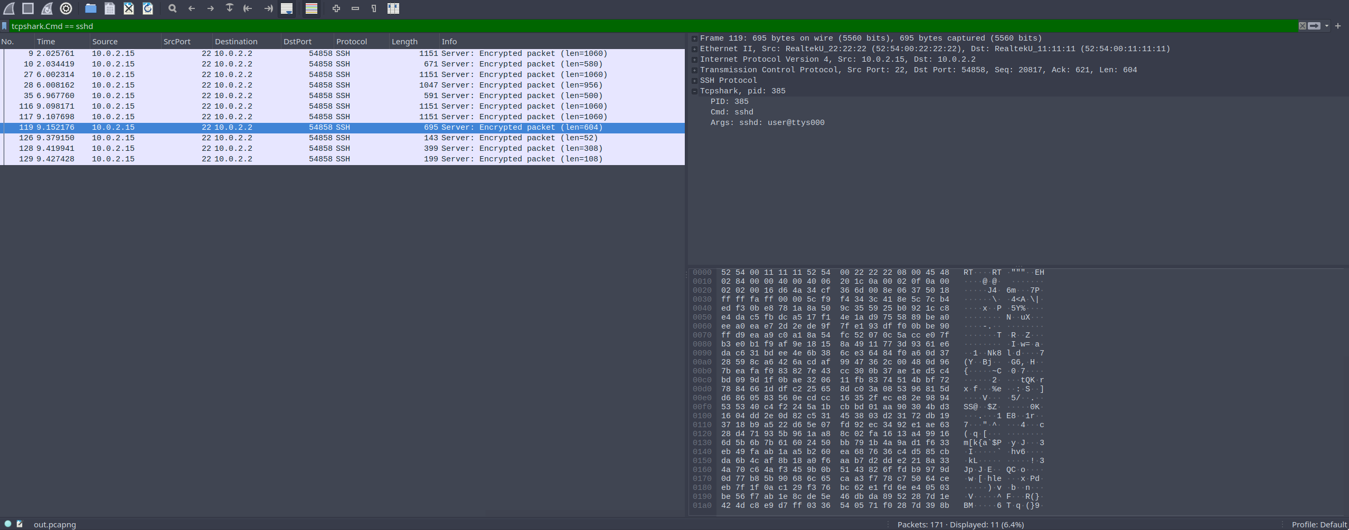1349x530 pixels.
Task: Collapse the Tcpshark, pid: 385 section
Action: click(x=694, y=91)
